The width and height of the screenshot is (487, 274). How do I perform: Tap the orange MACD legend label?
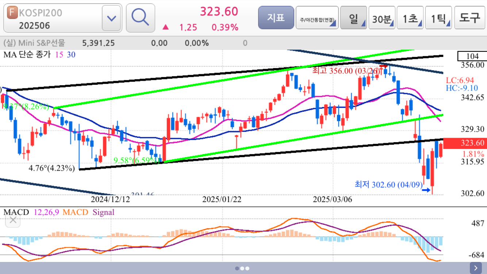click(x=76, y=212)
